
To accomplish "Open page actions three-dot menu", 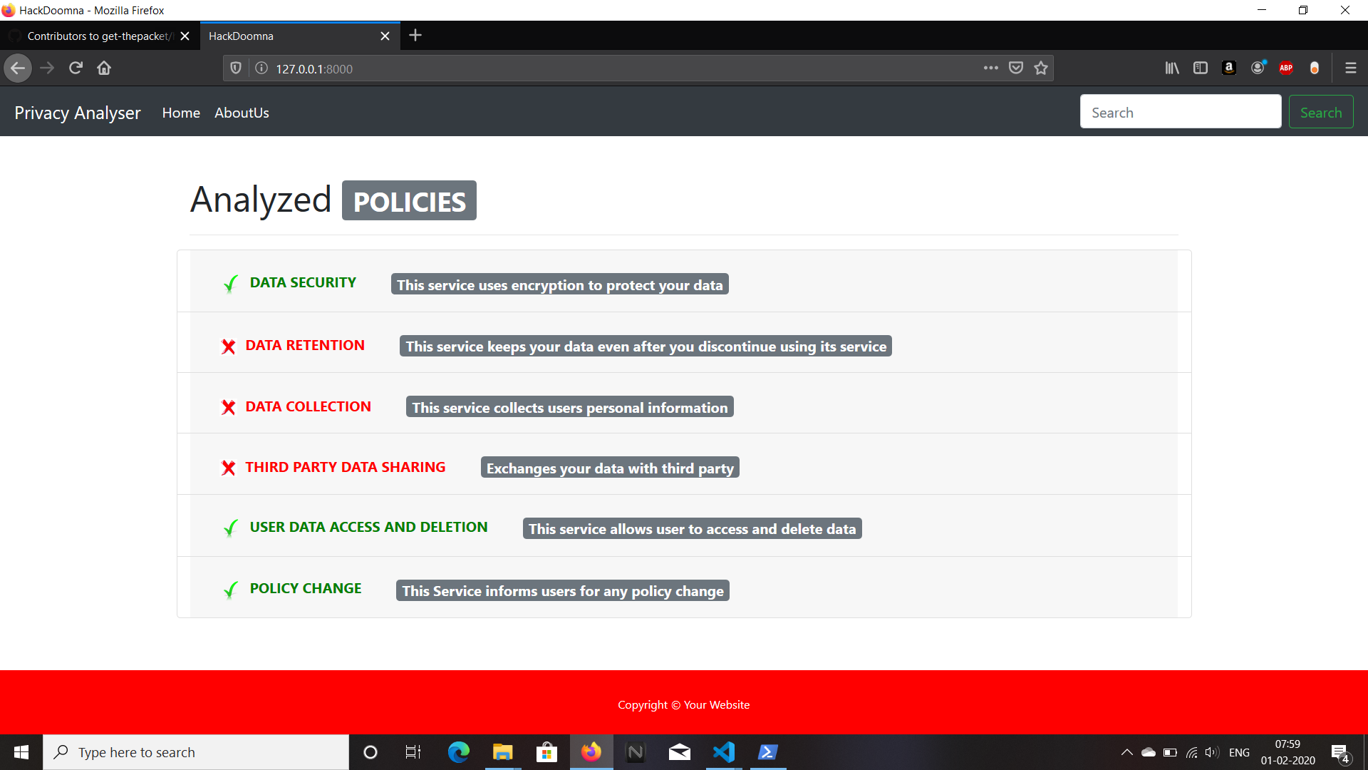I will [990, 68].
